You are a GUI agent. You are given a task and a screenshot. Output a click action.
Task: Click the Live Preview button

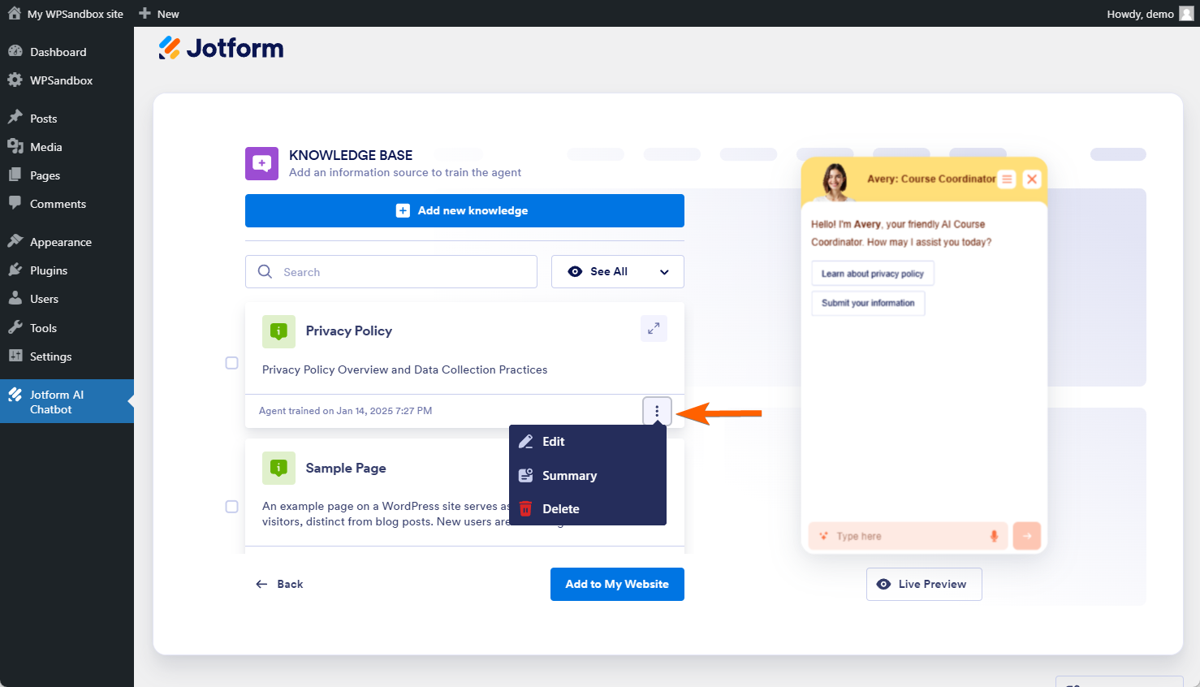click(924, 584)
